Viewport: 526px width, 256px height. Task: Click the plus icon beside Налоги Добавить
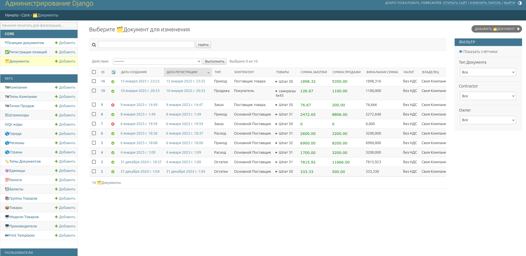[56, 180]
